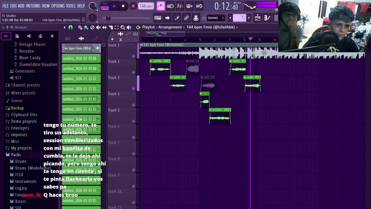Click the Playlist - Arrangement label
Viewport: 371px width, 209px height.
coord(162,27)
